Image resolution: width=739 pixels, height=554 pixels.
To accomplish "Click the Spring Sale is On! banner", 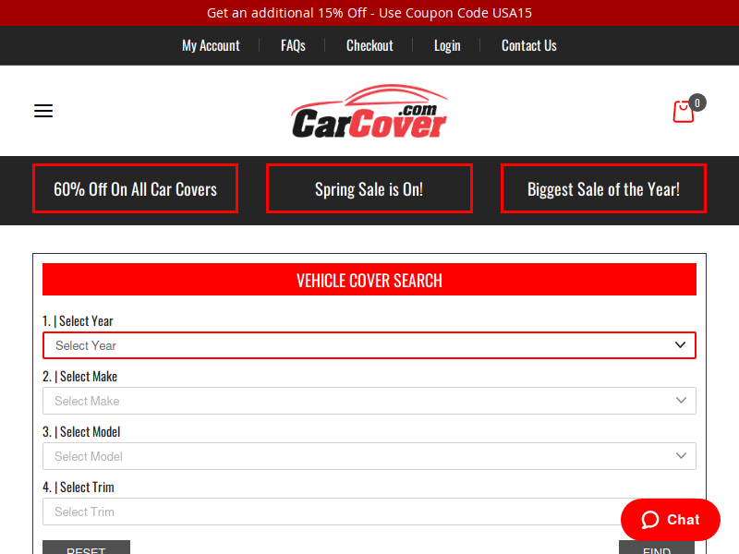I will click(369, 188).
